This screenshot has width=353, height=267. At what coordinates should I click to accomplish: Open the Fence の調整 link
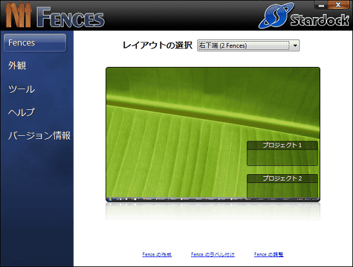click(x=269, y=254)
